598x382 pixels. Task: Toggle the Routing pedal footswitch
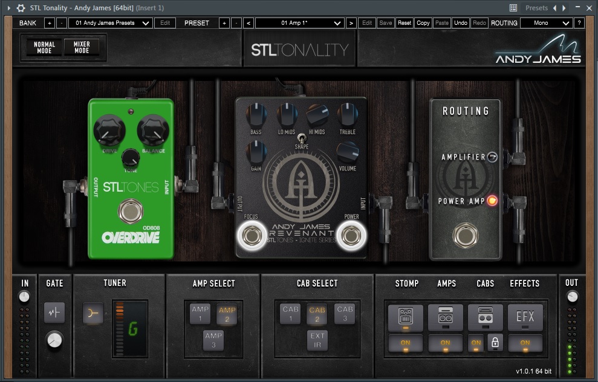click(465, 236)
